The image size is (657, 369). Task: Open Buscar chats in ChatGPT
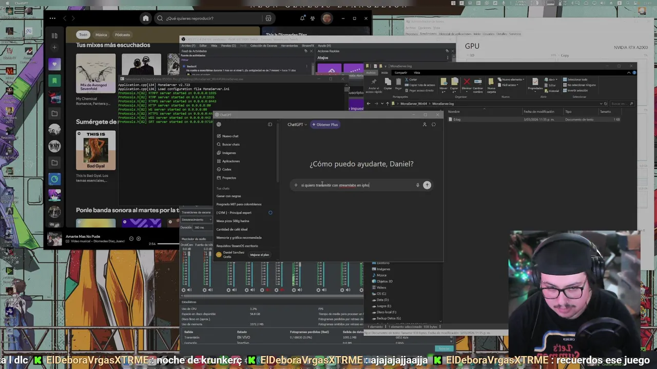pyautogui.click(x=228, y=145)
